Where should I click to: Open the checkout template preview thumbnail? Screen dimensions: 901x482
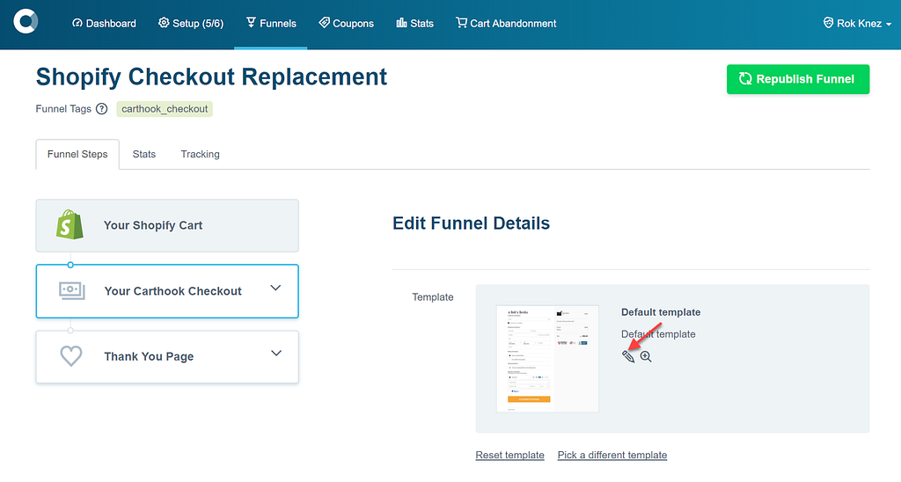tap(547, 359)
